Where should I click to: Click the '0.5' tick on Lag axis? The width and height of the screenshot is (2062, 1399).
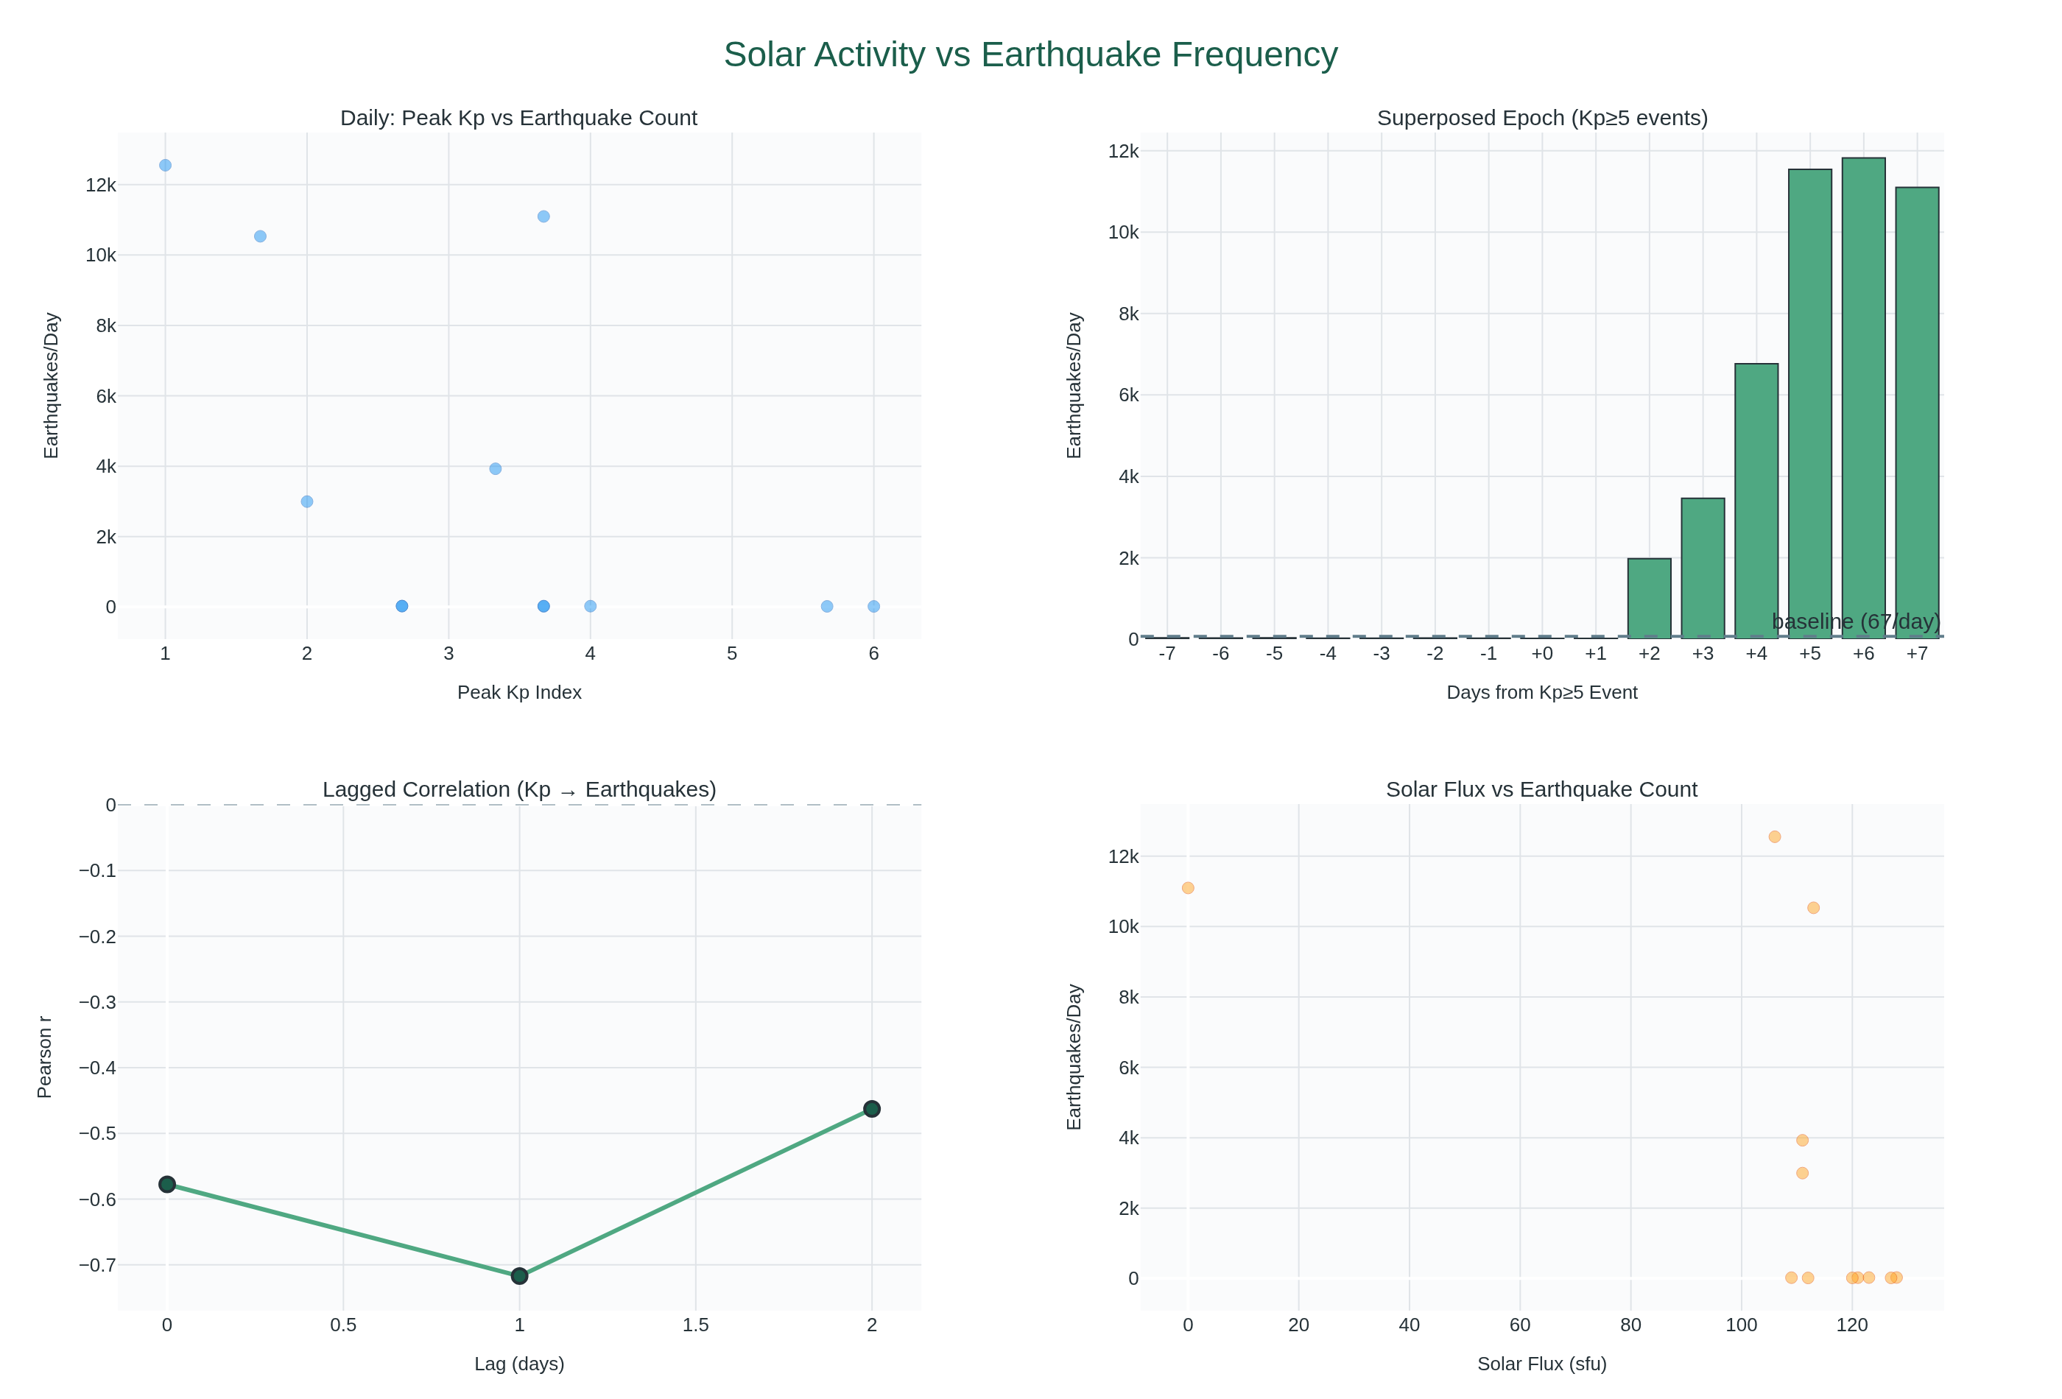click(343, 1325)
